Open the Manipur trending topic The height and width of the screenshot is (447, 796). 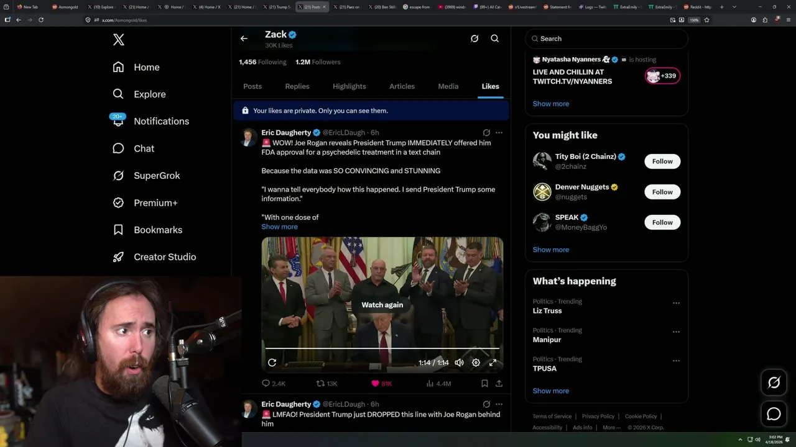[547, 340]
